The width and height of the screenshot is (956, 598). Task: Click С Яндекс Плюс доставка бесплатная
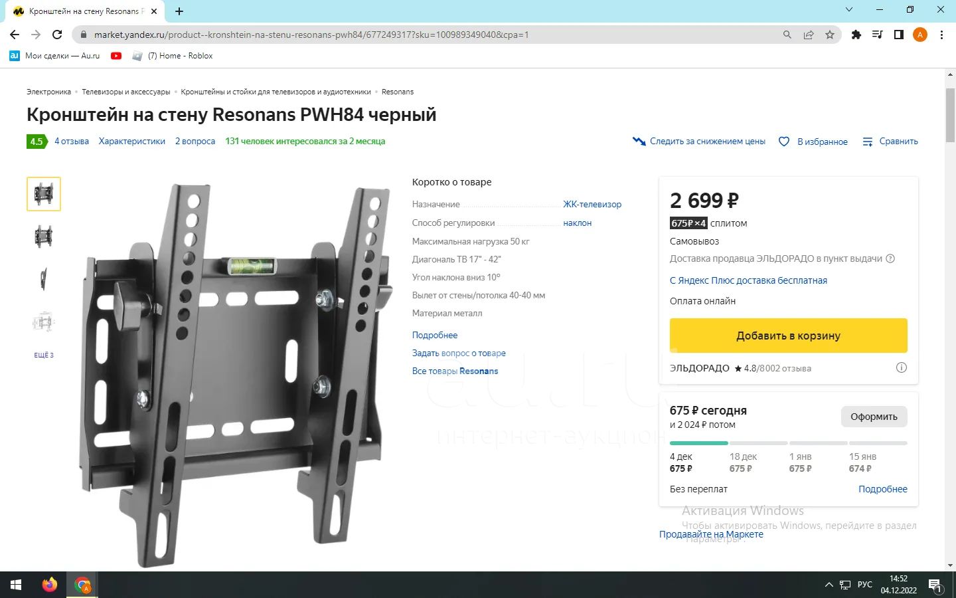click(748, 280)
